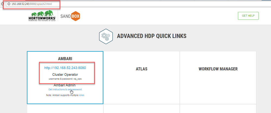Viewport: 271px width, 113px height.
Task: Click the gears hexagon icon
Action: (x=106, y=36)
